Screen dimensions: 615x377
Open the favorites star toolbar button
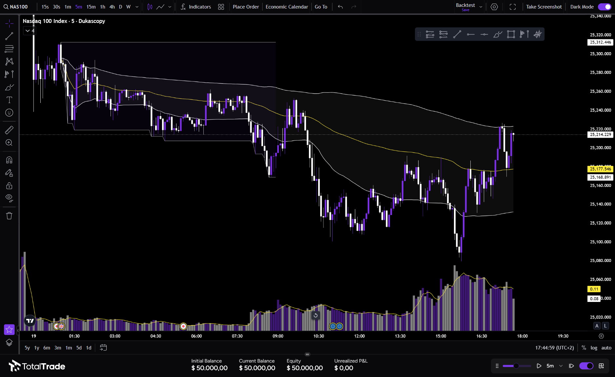pos(9,329)
